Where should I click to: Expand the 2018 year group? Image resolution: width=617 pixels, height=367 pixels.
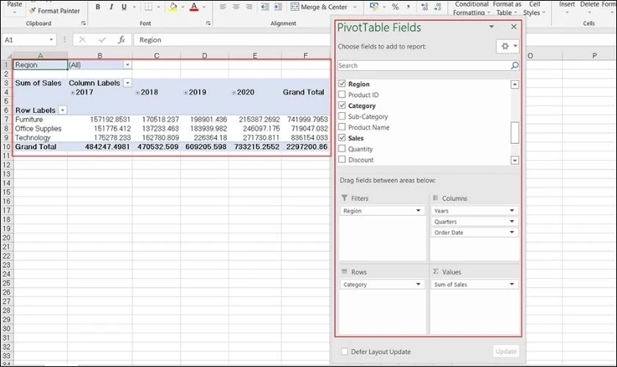pyautogui.click(x=137, y=92)
